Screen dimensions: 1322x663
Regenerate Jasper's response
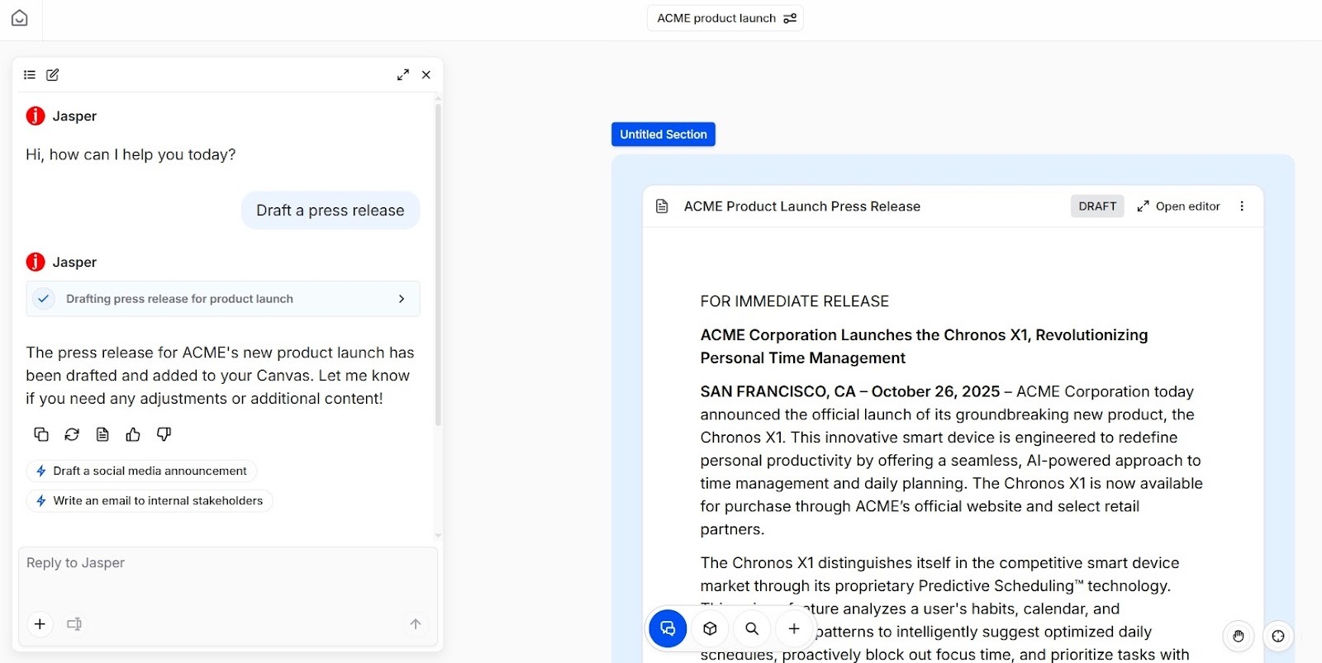point(72,434)
